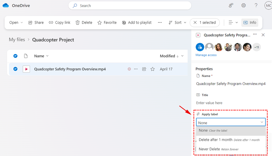Screen dimensions: 272x156
Task: Click the red checked-out status icon in row
Action: pyautogui.click(x=129, y=69)
